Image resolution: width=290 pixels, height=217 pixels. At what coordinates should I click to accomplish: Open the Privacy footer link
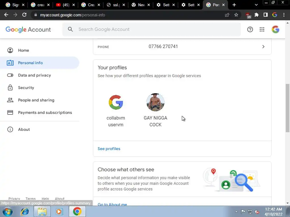tap(14, 199)
